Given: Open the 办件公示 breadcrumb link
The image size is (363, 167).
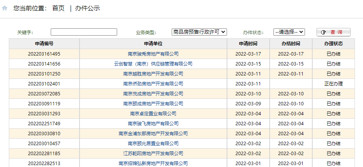Looking at the screenshot, I should coord(88,8).
